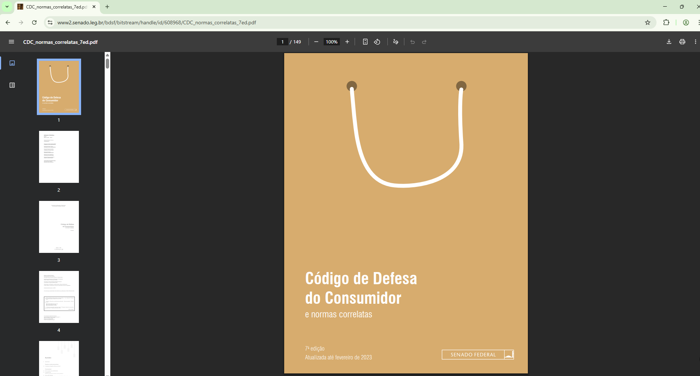The image size is (700, 376).
Task: Click the zoom out minus icon
Action: (x=316, y=42)
